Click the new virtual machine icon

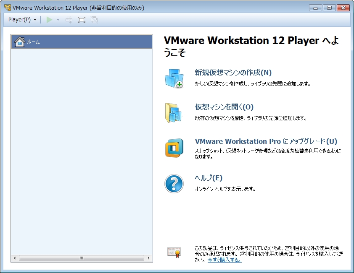174,78
